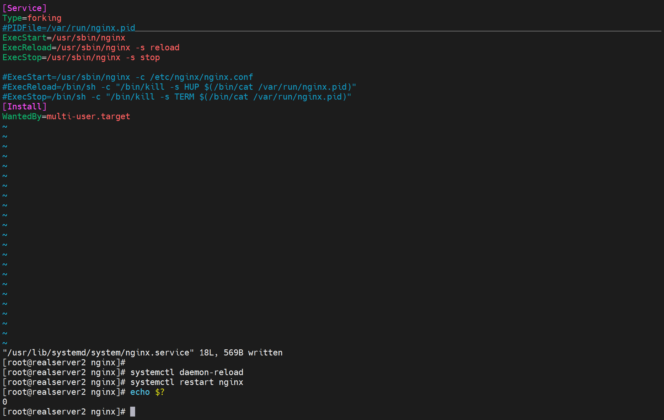664x420 pixels.
Task: Click the exit code 0 output
Action: pyautogui.click(x=5, y=402)
